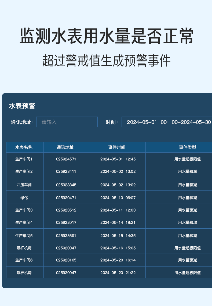This screenshot has height=306, width=212.
Task: Pick the 生产车间4 meter row
Action: 24,222
